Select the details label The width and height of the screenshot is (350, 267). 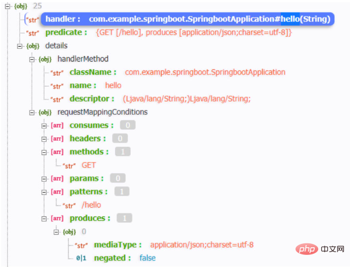click(x=56, y=46)
